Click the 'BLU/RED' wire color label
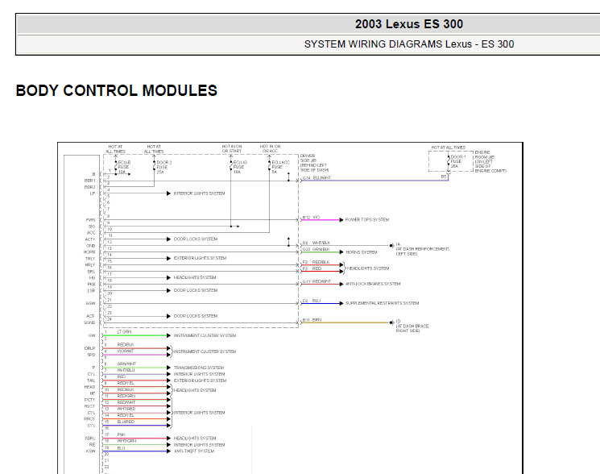The width and height of the screenshot is (600, 474). click(126, 422)
